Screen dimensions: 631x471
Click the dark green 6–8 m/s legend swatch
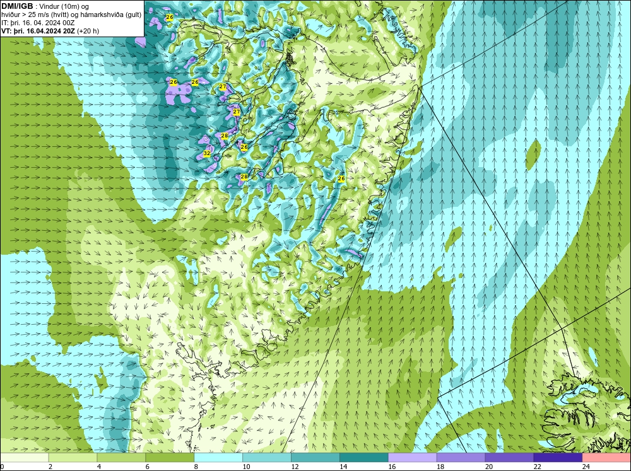pyautogui.click(x=170, y=458)
